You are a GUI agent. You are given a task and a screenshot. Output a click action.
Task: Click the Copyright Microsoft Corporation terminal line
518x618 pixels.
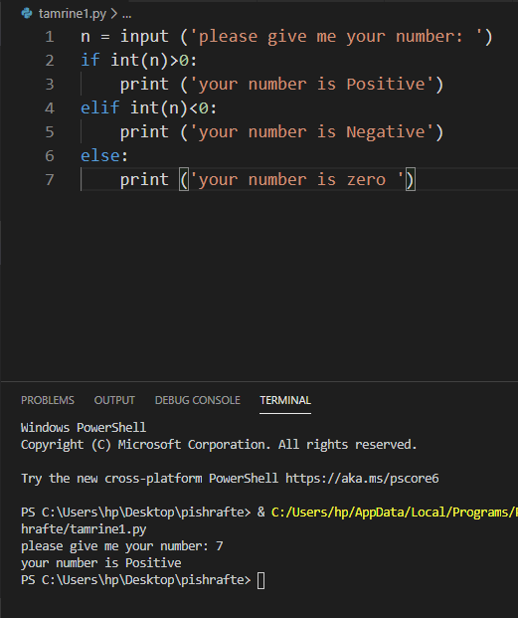click(x=219, y=445)
